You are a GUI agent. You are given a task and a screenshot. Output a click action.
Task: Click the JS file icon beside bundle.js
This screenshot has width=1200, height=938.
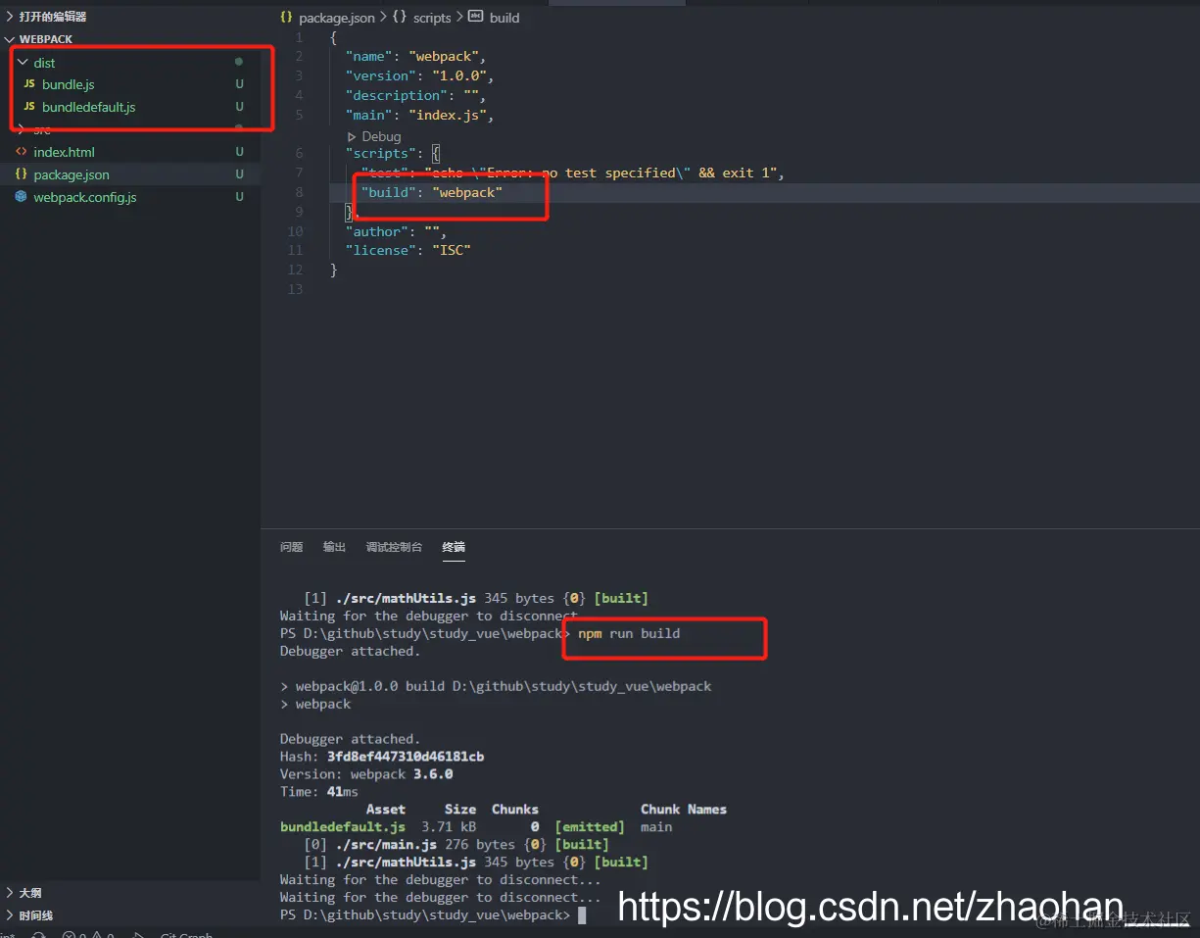[x=29, y=84]
